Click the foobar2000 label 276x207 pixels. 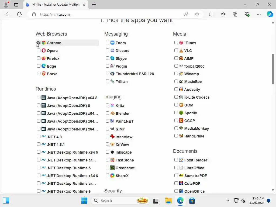tap(194, 66)
